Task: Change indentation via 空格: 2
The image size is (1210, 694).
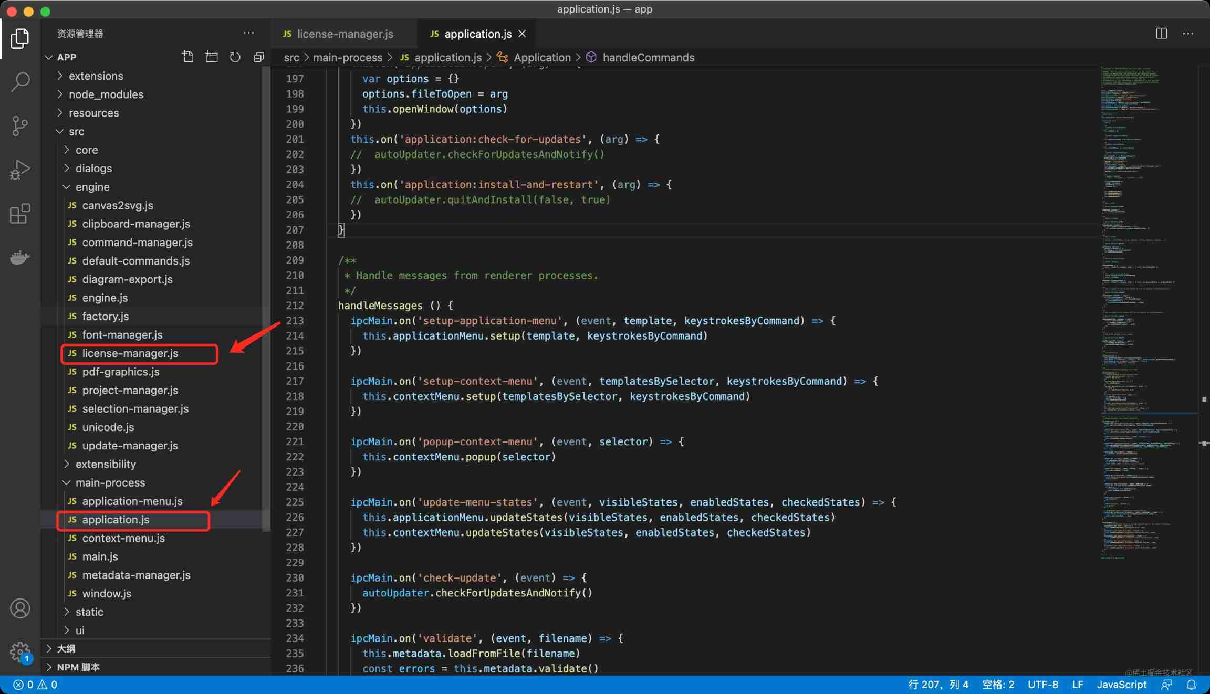Action: click(998, 685)
